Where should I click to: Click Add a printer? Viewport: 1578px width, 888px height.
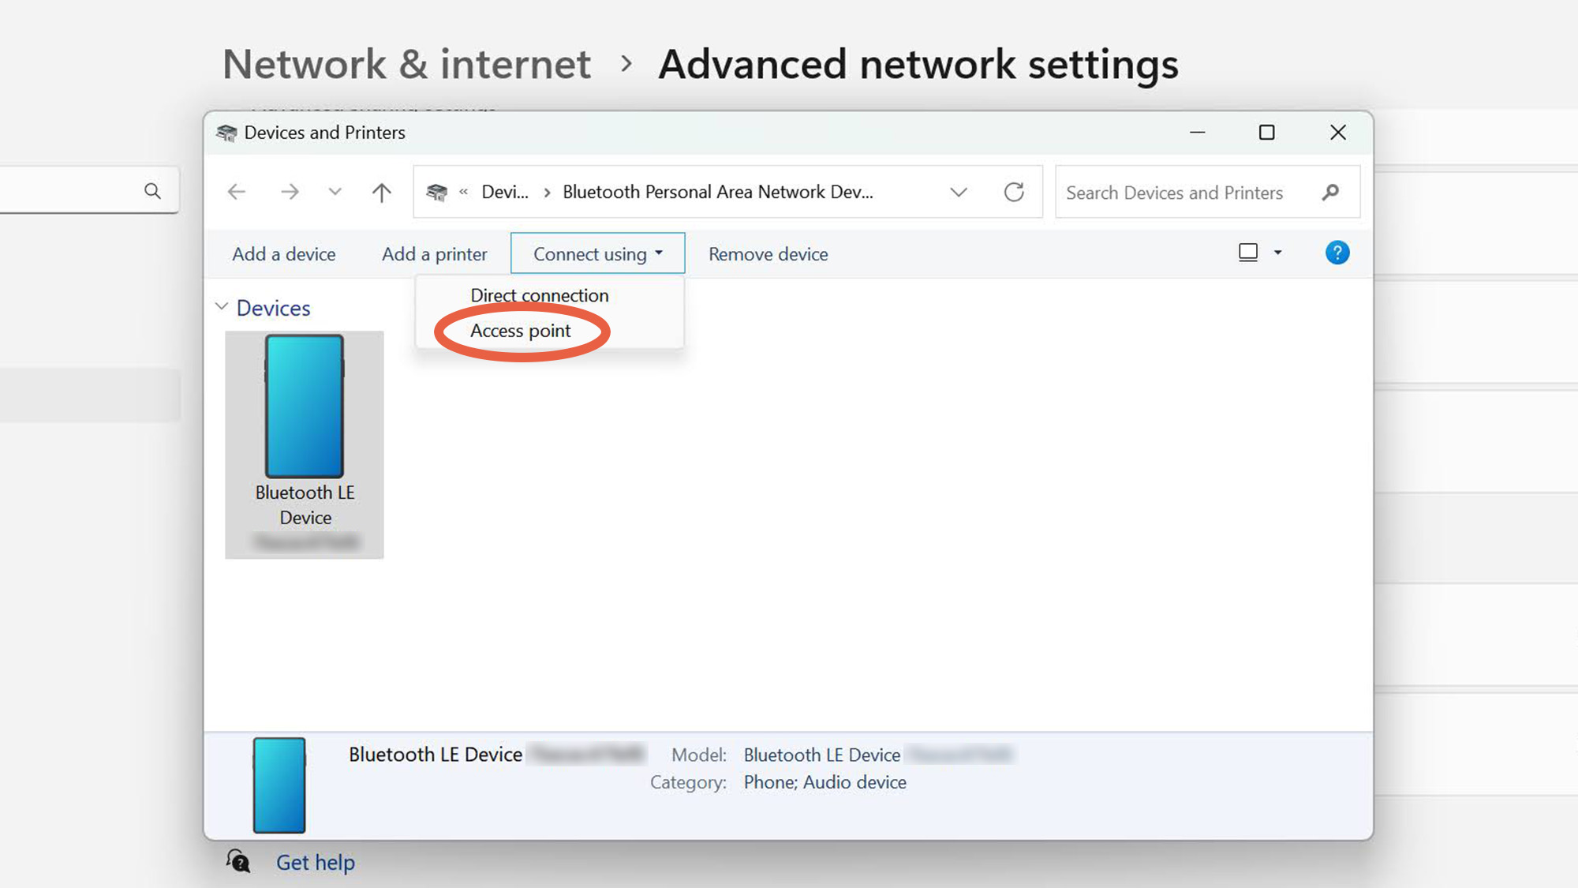[x=435, y=254]
